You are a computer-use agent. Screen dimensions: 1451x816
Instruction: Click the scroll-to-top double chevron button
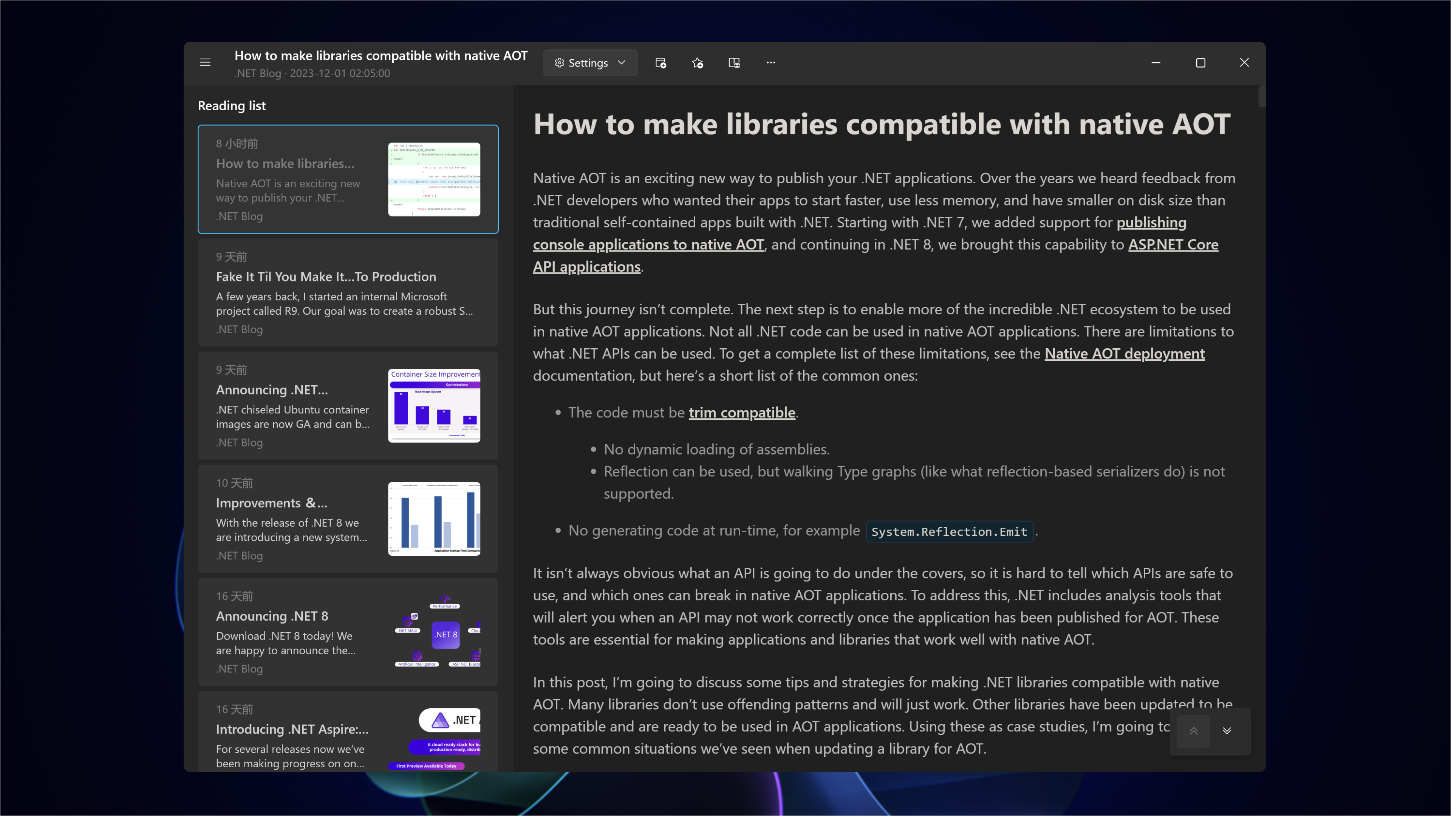coord(1193,731)
